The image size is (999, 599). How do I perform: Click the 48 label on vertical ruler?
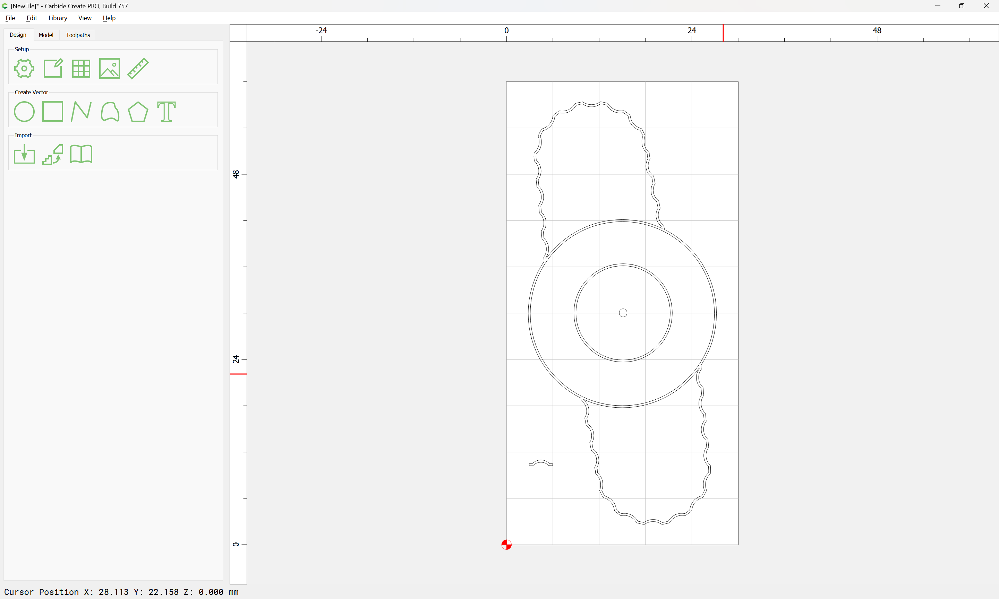click(x=236, y=174)
